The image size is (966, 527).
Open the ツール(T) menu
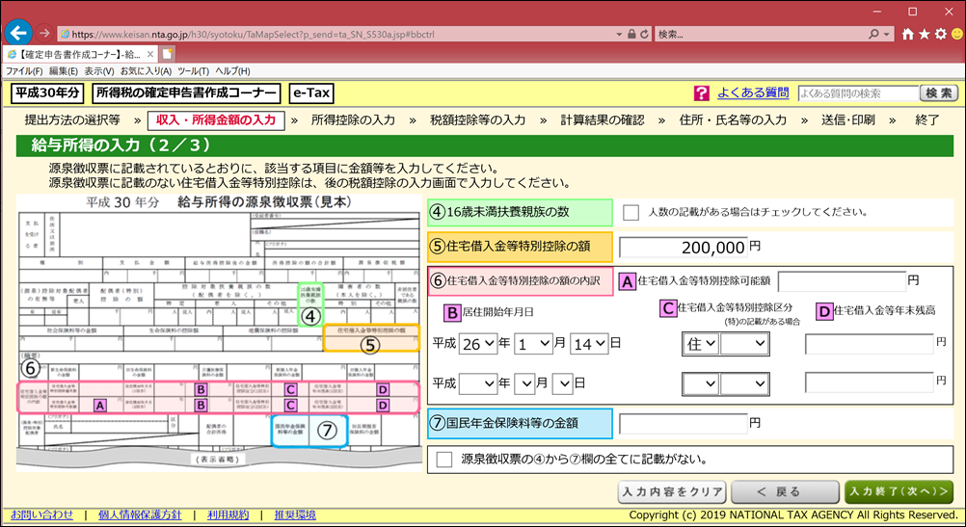coord(194,71)
